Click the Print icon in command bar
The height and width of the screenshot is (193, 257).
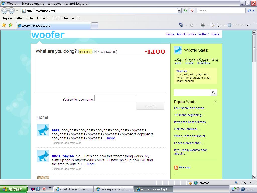coord(203,25)
